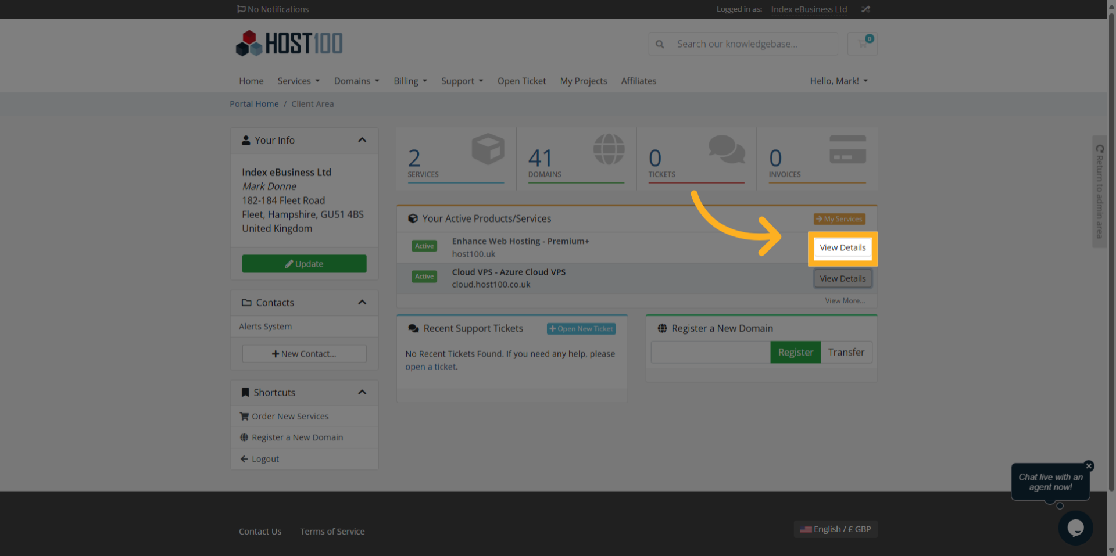This screenshot has width=1116, height=556.
Task: Change language via English / £ GBP
Action: [835, 529]
